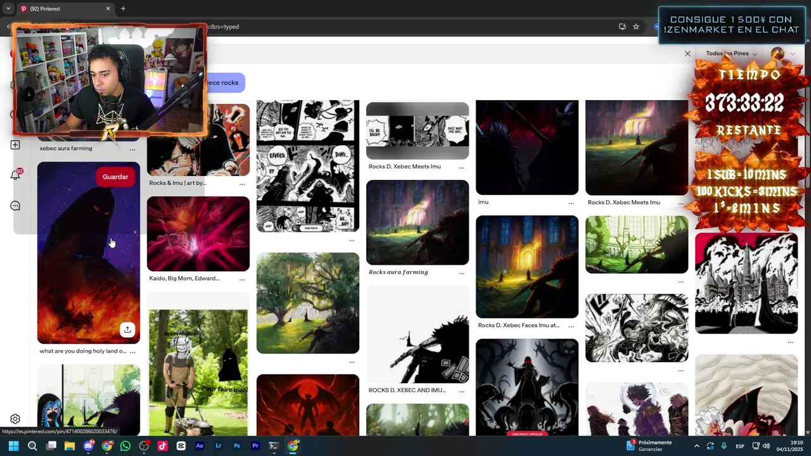Open the large green tree landscape pin
The width and height of the screenshot is (811, 456).
click(308, 303)
